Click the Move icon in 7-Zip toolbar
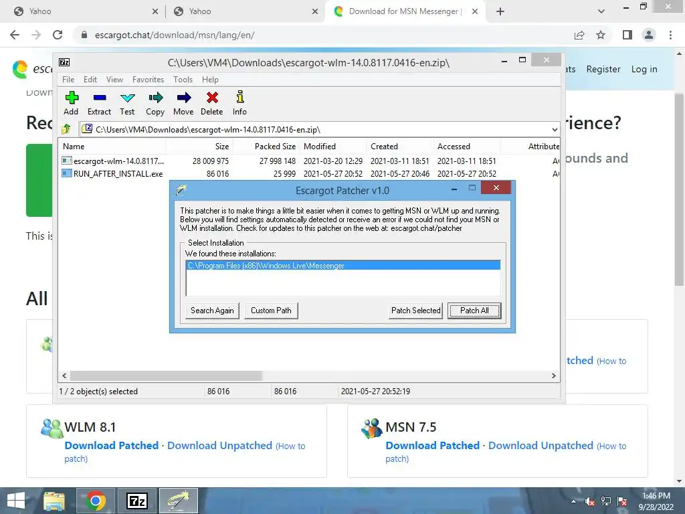The width and height of the screenshot is (685, 514). [x=183, y=98]
